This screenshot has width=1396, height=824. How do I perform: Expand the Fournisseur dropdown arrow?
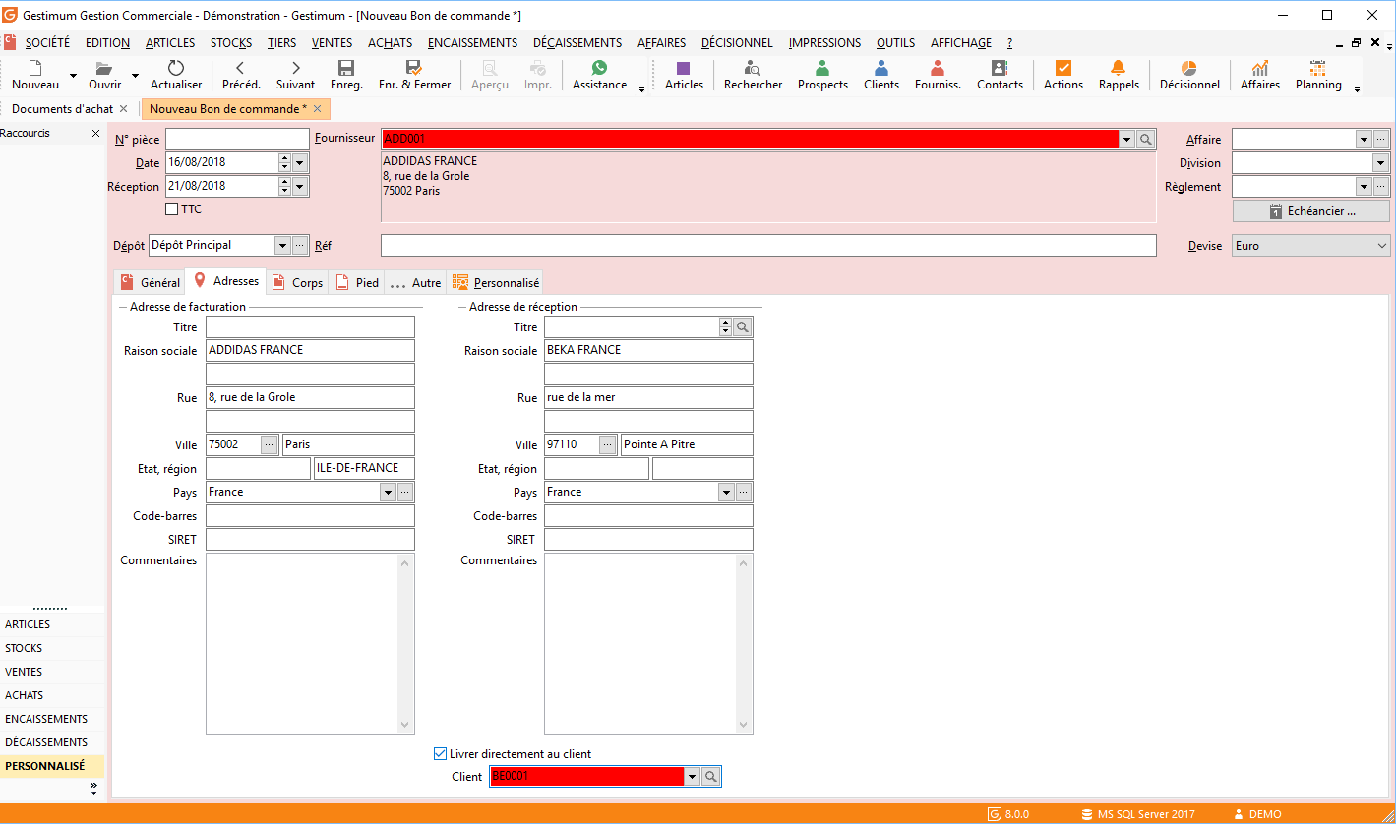[x=1126, y=140]
